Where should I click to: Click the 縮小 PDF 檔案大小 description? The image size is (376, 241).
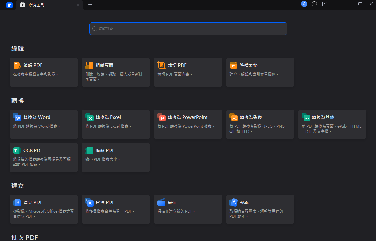pos(103,159)
